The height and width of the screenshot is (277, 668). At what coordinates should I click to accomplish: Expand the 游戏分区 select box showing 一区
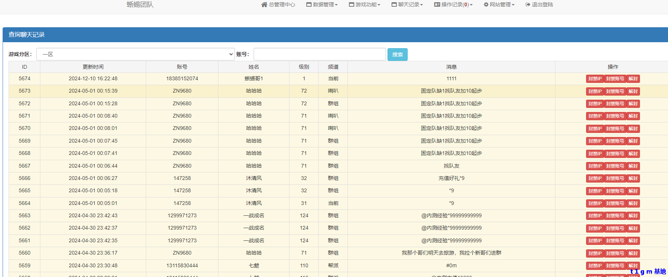coord(135,54)
